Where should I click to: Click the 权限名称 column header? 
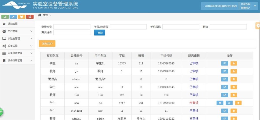[53, 56]
